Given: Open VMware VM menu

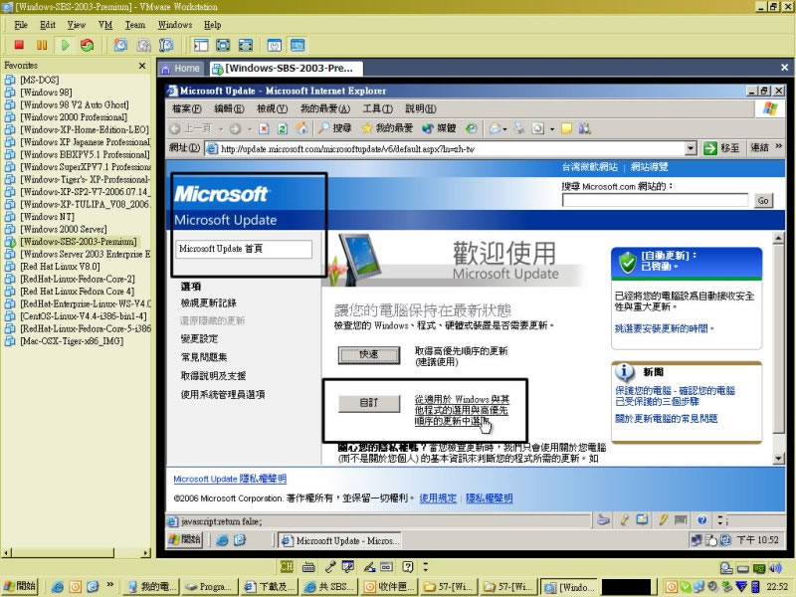Looking at the screenshot, I should (x=105, y=25).
